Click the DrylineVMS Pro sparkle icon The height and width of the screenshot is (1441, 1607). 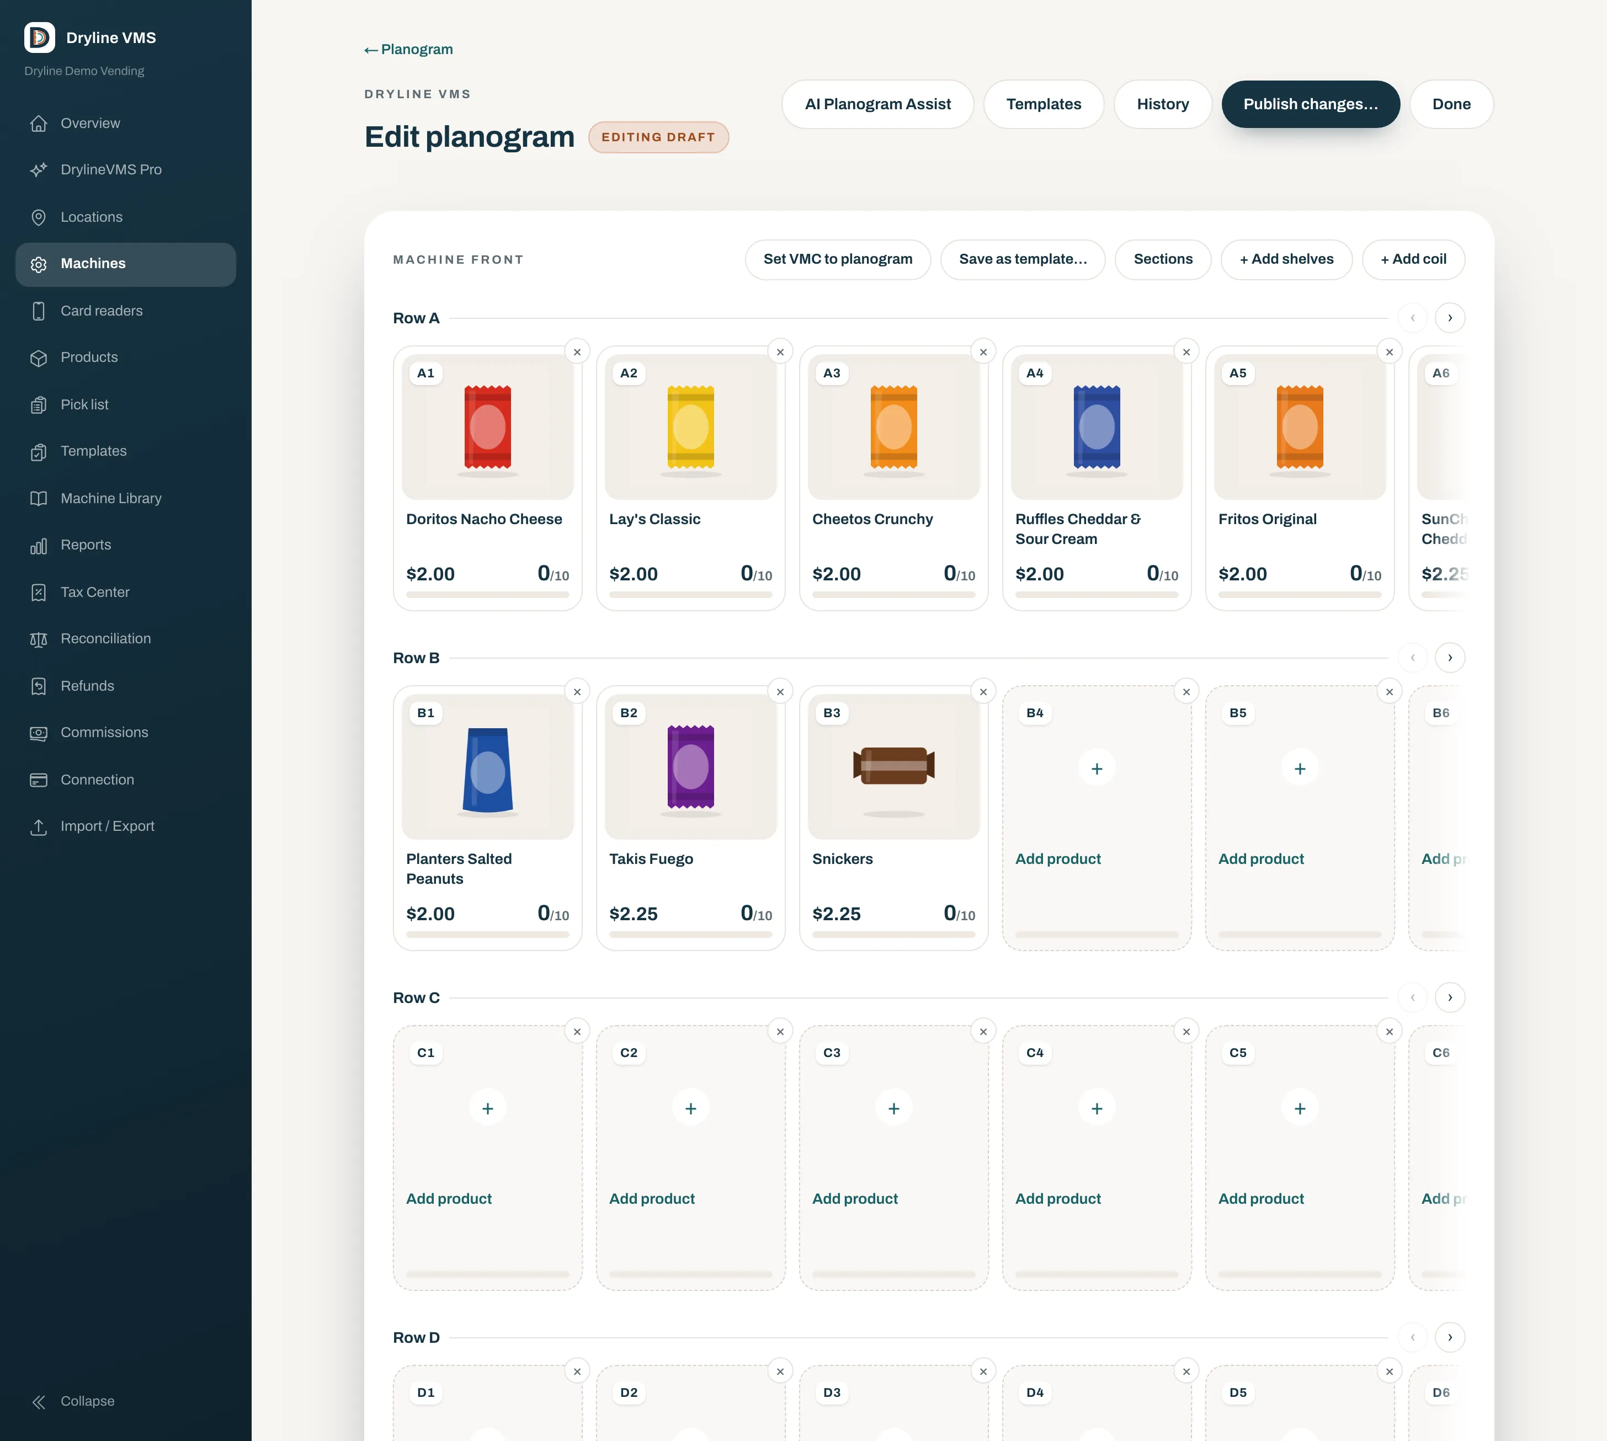(x=38, y=170)
